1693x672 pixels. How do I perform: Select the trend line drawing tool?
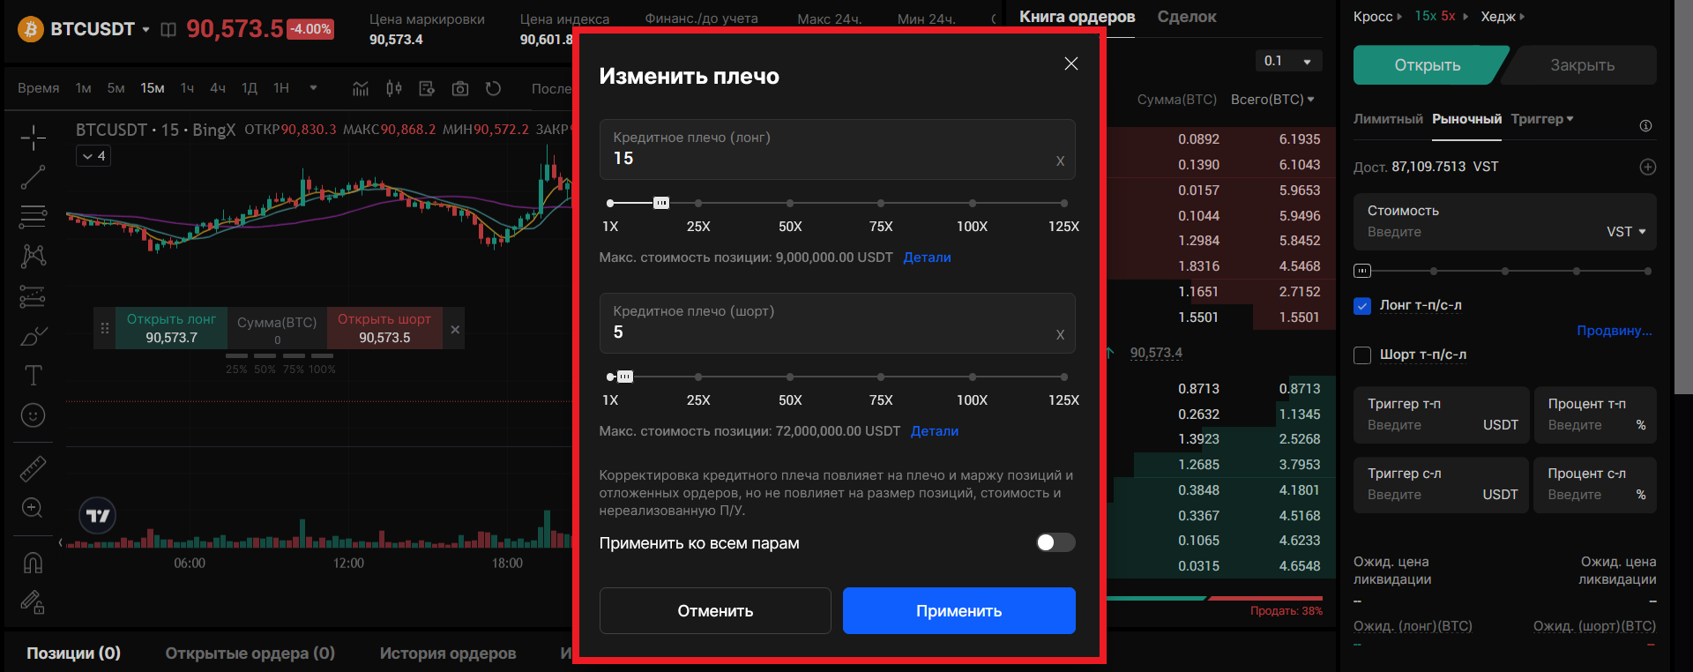click(33, 177)
